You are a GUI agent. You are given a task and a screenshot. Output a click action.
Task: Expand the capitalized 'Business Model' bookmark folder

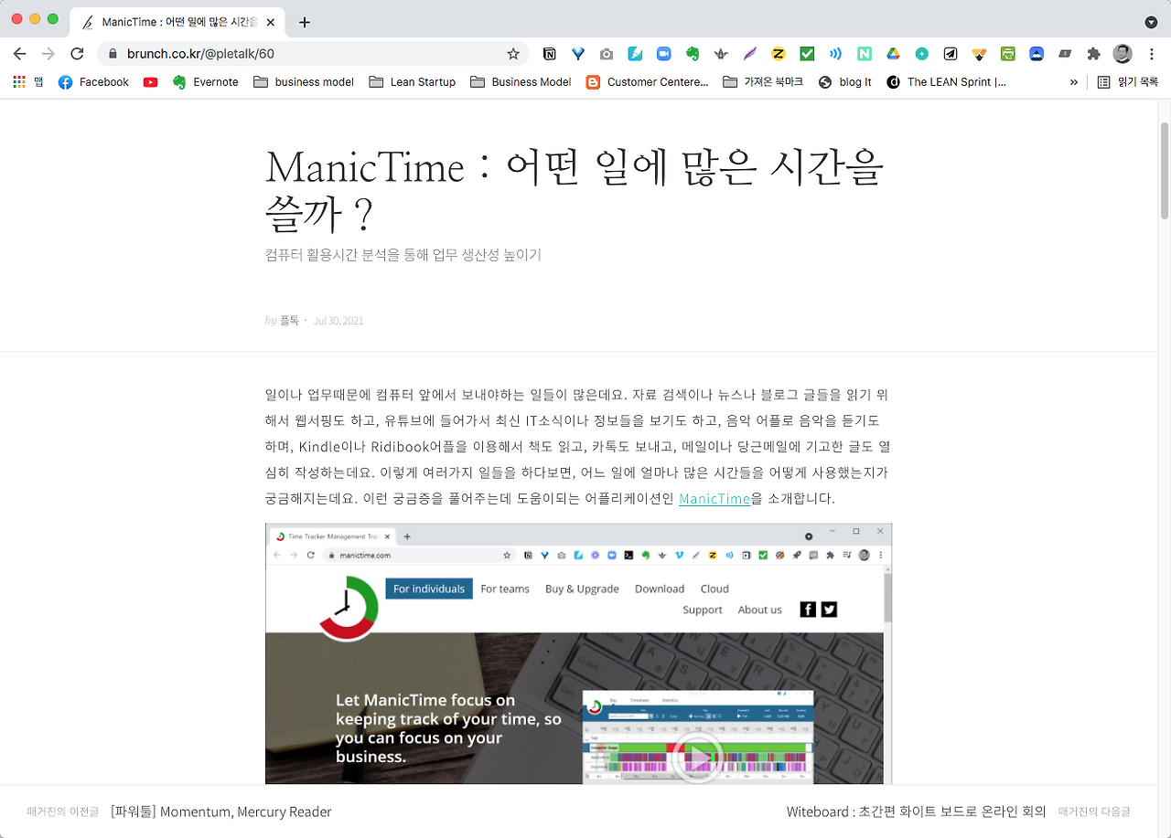tap(521, 82)
